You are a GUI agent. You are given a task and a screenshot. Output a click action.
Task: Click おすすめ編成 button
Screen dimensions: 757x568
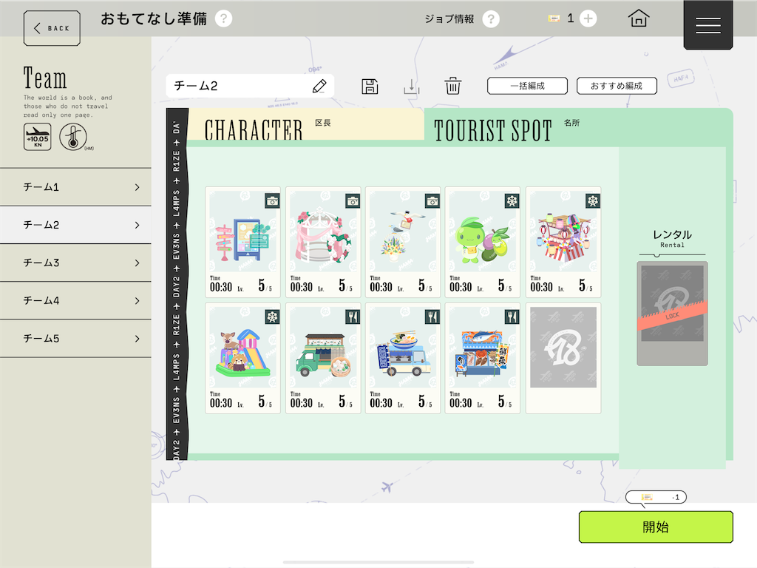click(x=617, y=86)
